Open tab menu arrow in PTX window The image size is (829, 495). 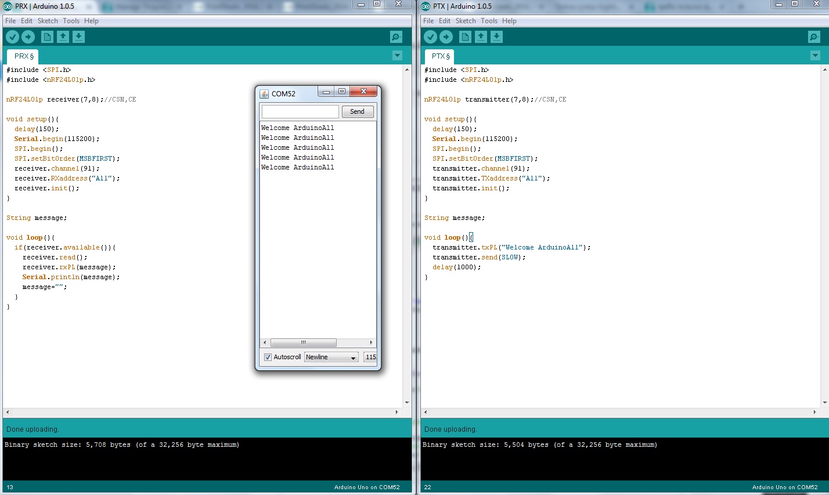pyautogui.click(x=815, y=56)
